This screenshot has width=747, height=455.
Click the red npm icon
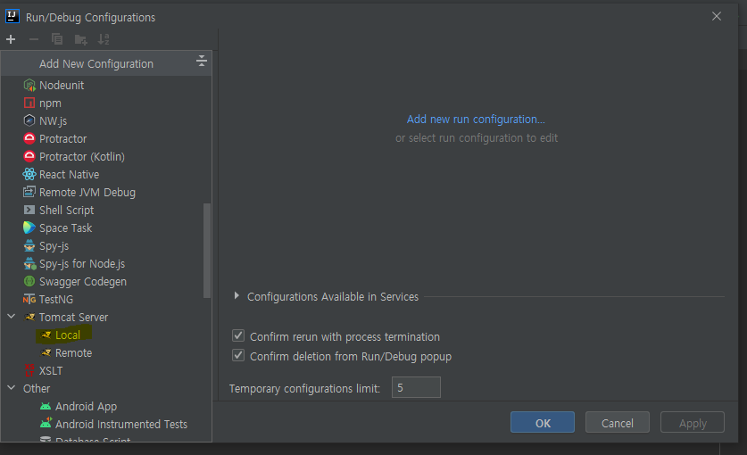click(x=29, y=103)
